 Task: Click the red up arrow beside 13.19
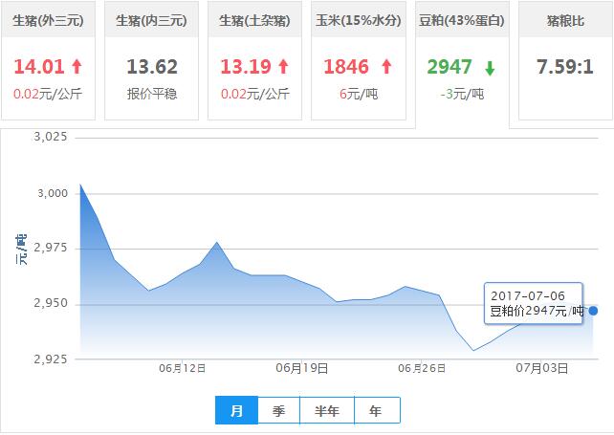(283, 67)
